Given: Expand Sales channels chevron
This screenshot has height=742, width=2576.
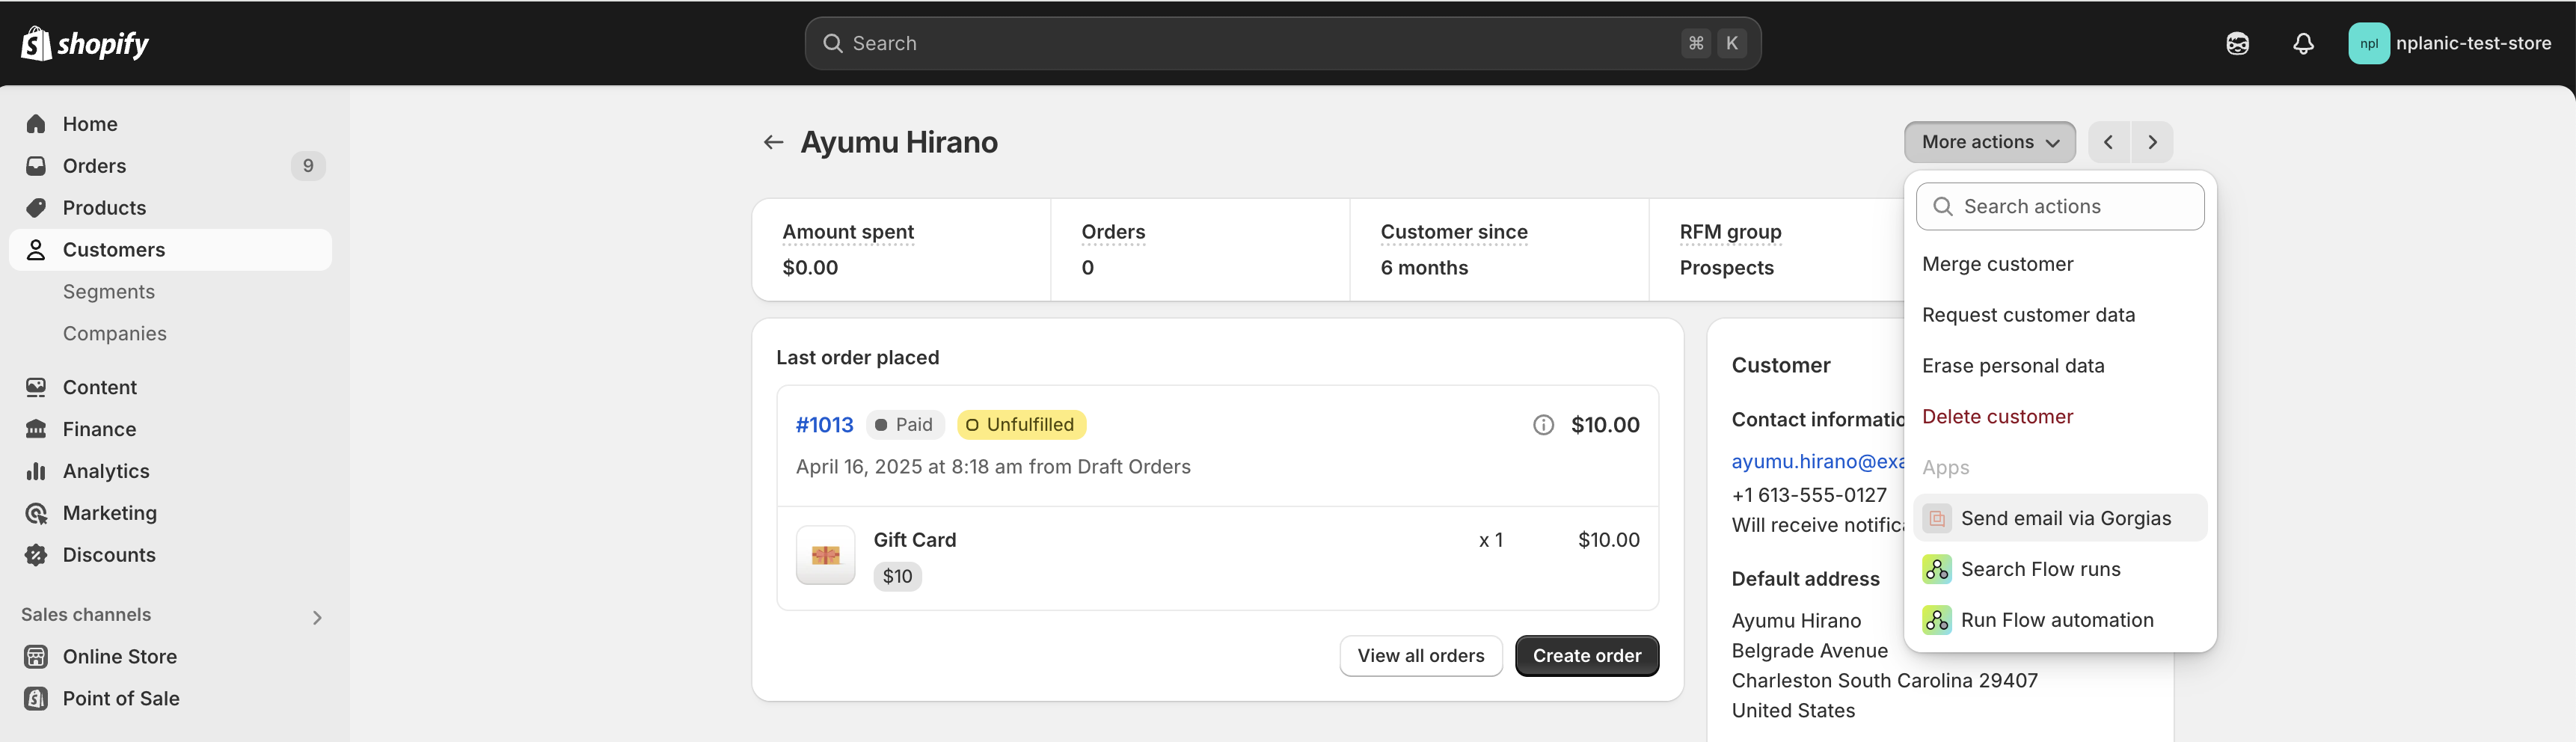Looking at the screenshot, I should [317, 617].
